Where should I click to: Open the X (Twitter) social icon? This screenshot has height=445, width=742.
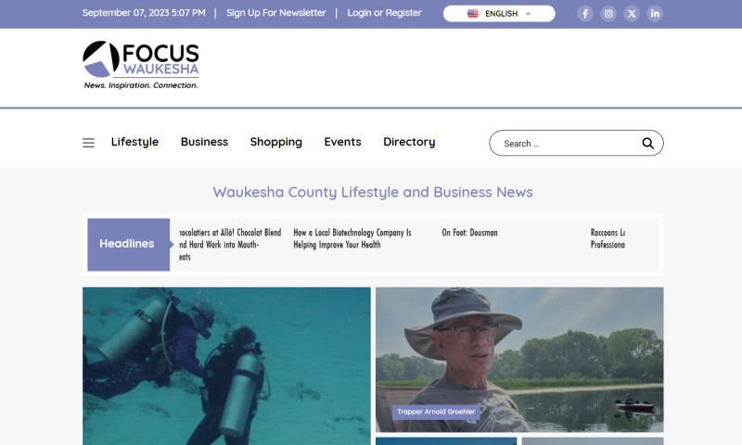[x=632, y=14]
